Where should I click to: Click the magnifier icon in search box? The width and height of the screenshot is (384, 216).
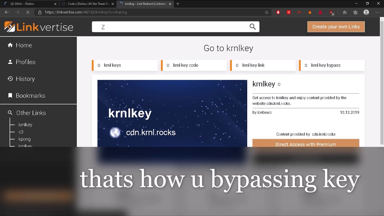253,27
